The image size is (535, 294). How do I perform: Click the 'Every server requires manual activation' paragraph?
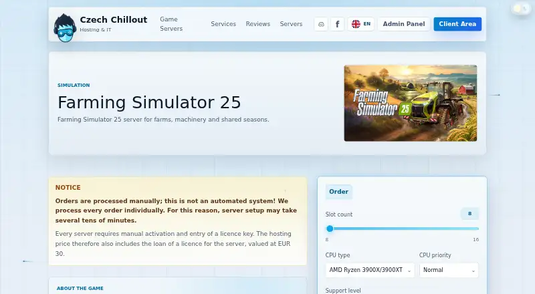click(x=173, y=244)
